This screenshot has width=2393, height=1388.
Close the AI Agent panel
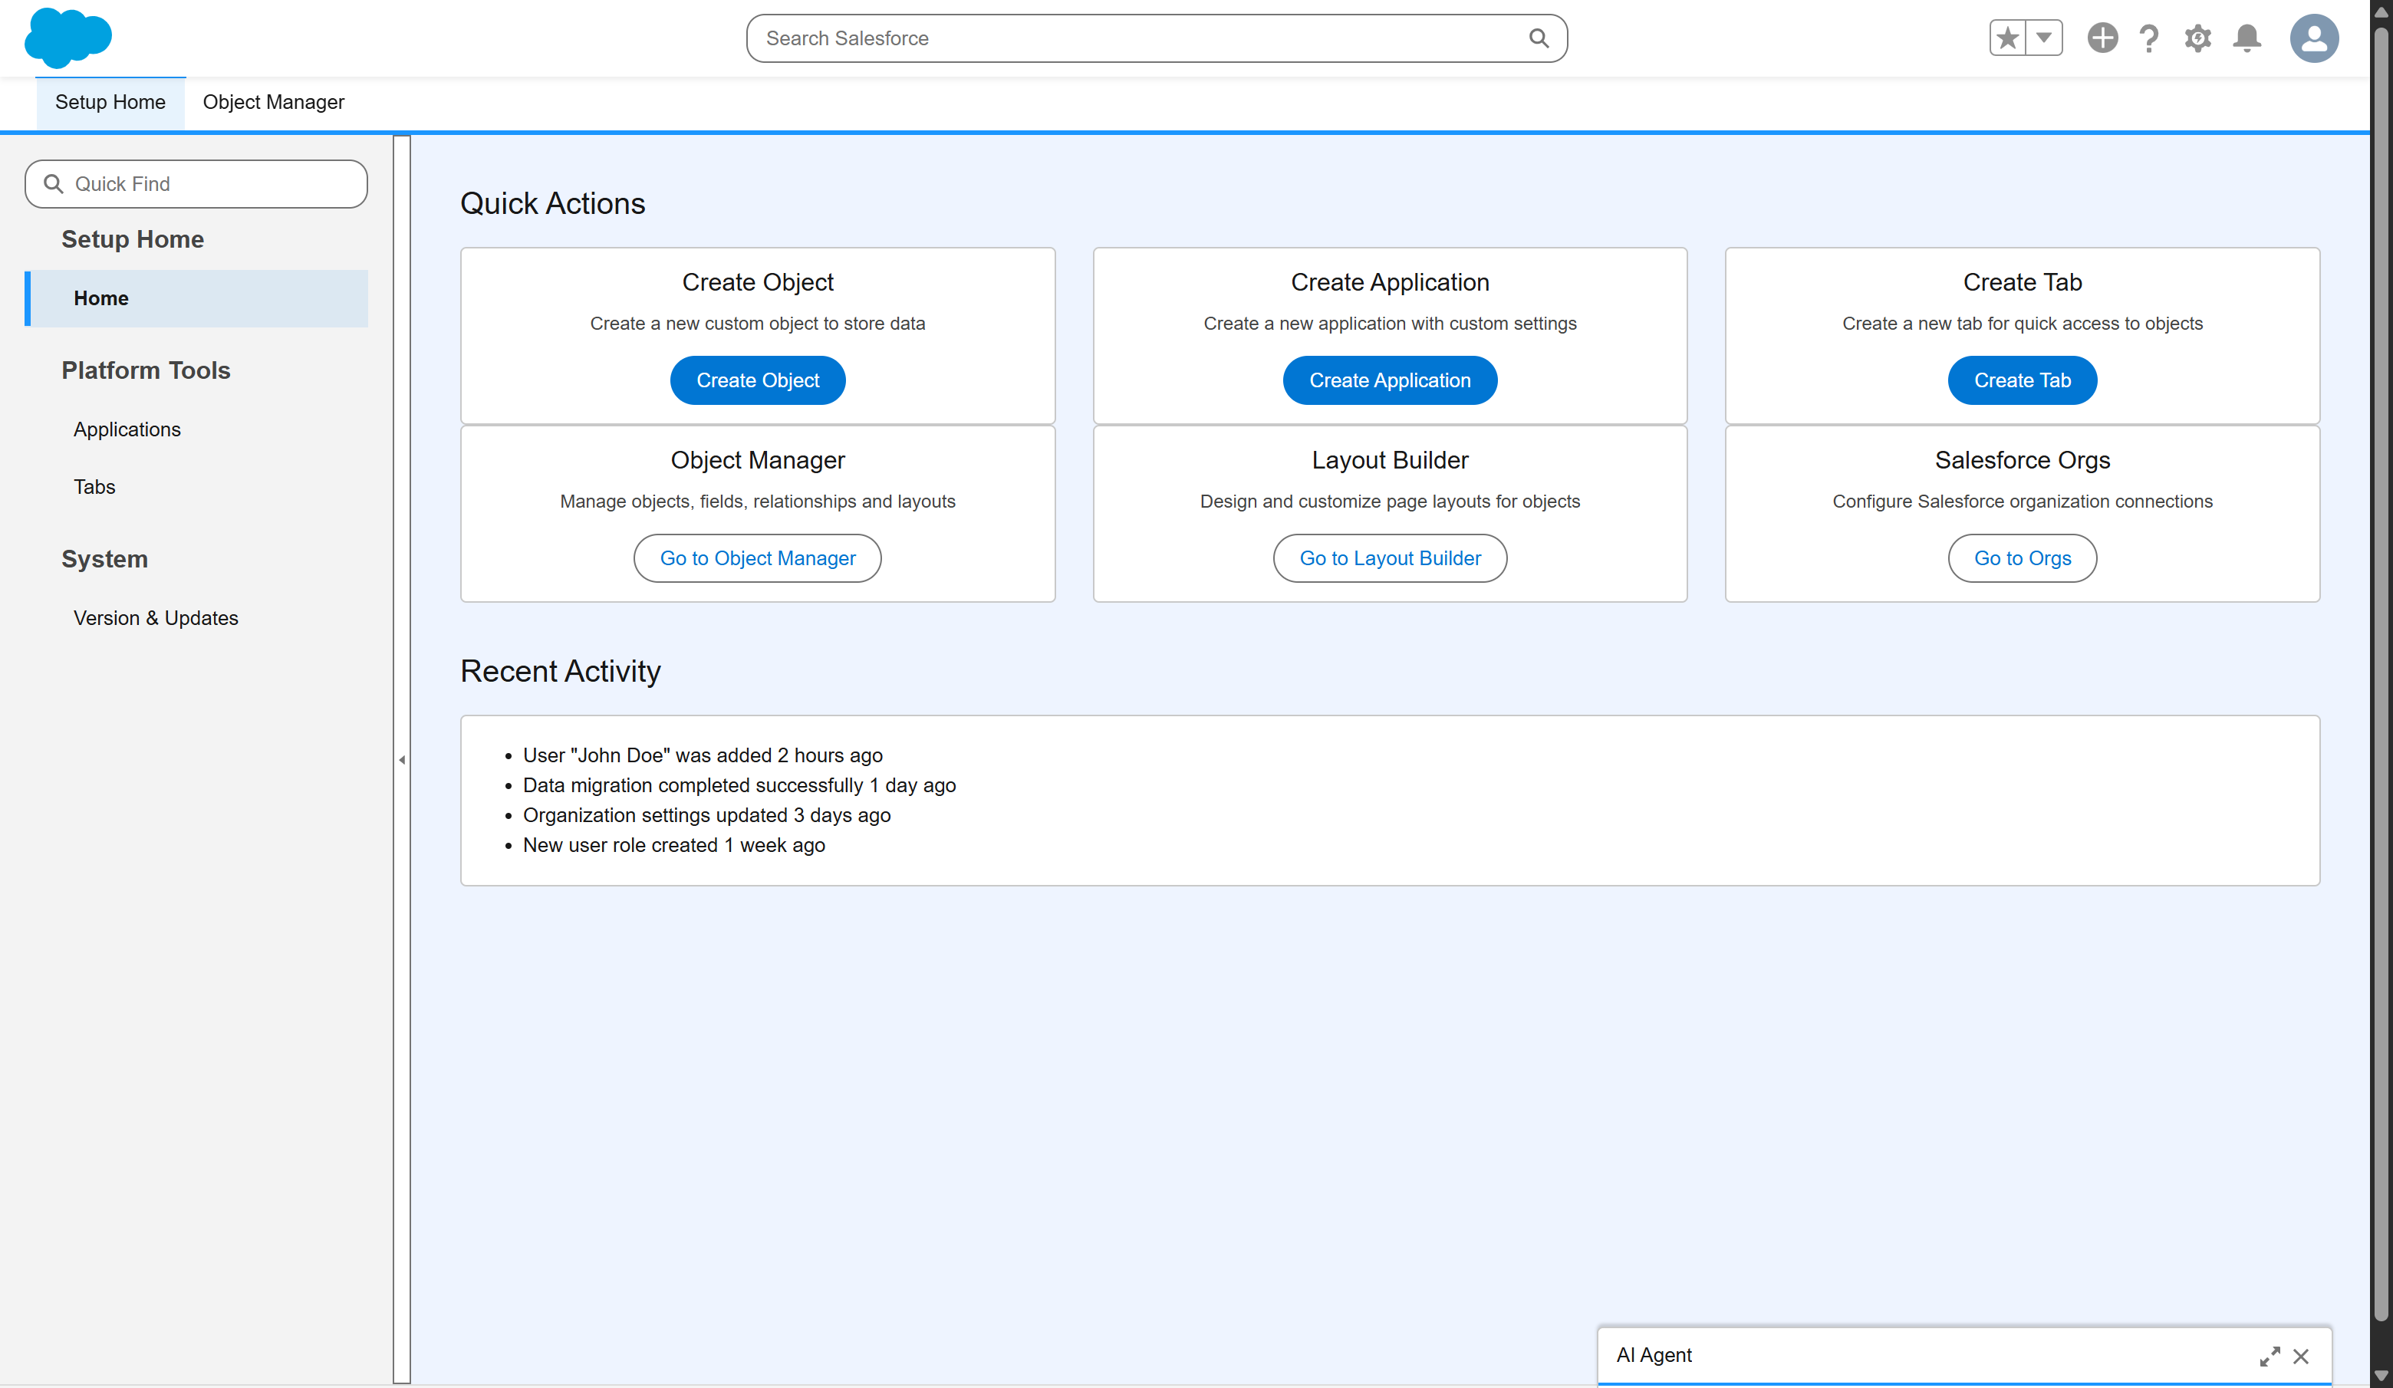(2301, 1356)
